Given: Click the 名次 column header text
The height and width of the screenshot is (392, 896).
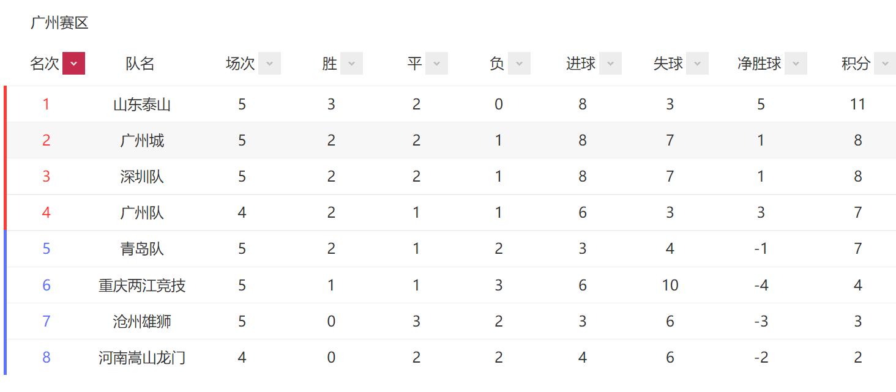Looking at the screenshot, I should point(45,64).
